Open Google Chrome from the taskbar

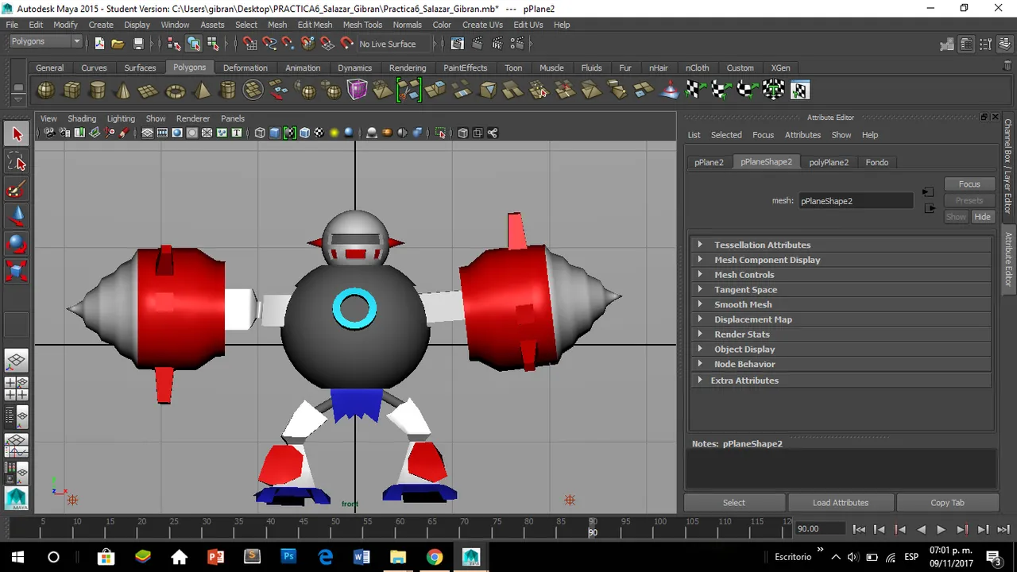pyautogui.click(x=434, y=556)
